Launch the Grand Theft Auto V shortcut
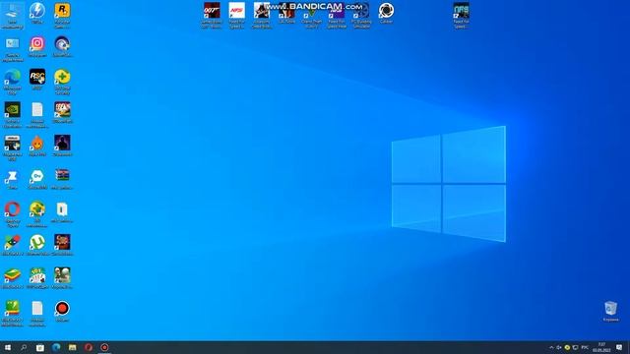This screenshot has width=630, height=354. click(311, 16)
